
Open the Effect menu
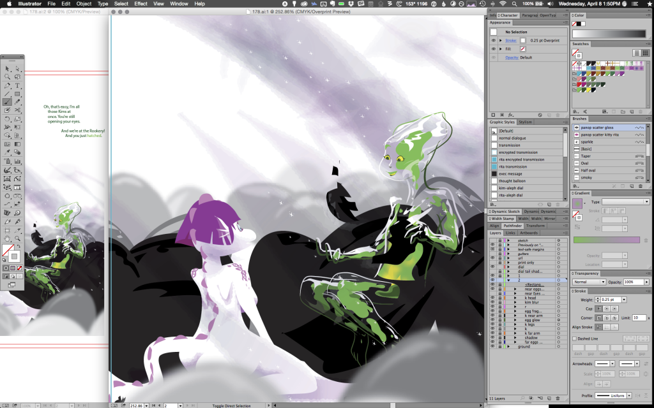tap(140, 4)
